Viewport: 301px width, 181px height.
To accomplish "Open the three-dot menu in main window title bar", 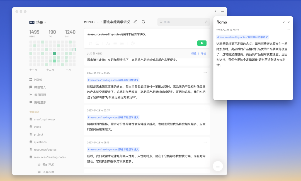I will pyautogui.click(x=222, y=11).
